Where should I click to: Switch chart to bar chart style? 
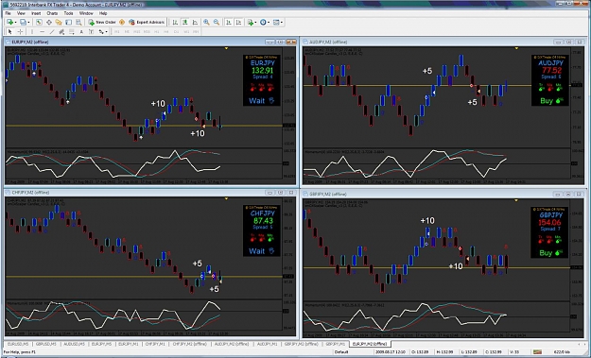pos(175,23)
